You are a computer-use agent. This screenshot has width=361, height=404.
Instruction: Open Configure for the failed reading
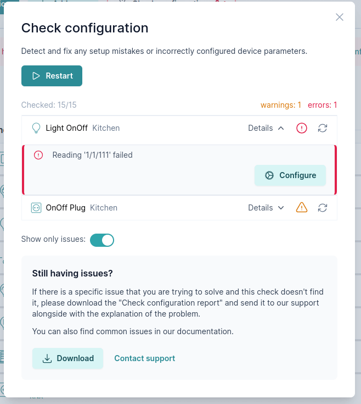[290, 175]
